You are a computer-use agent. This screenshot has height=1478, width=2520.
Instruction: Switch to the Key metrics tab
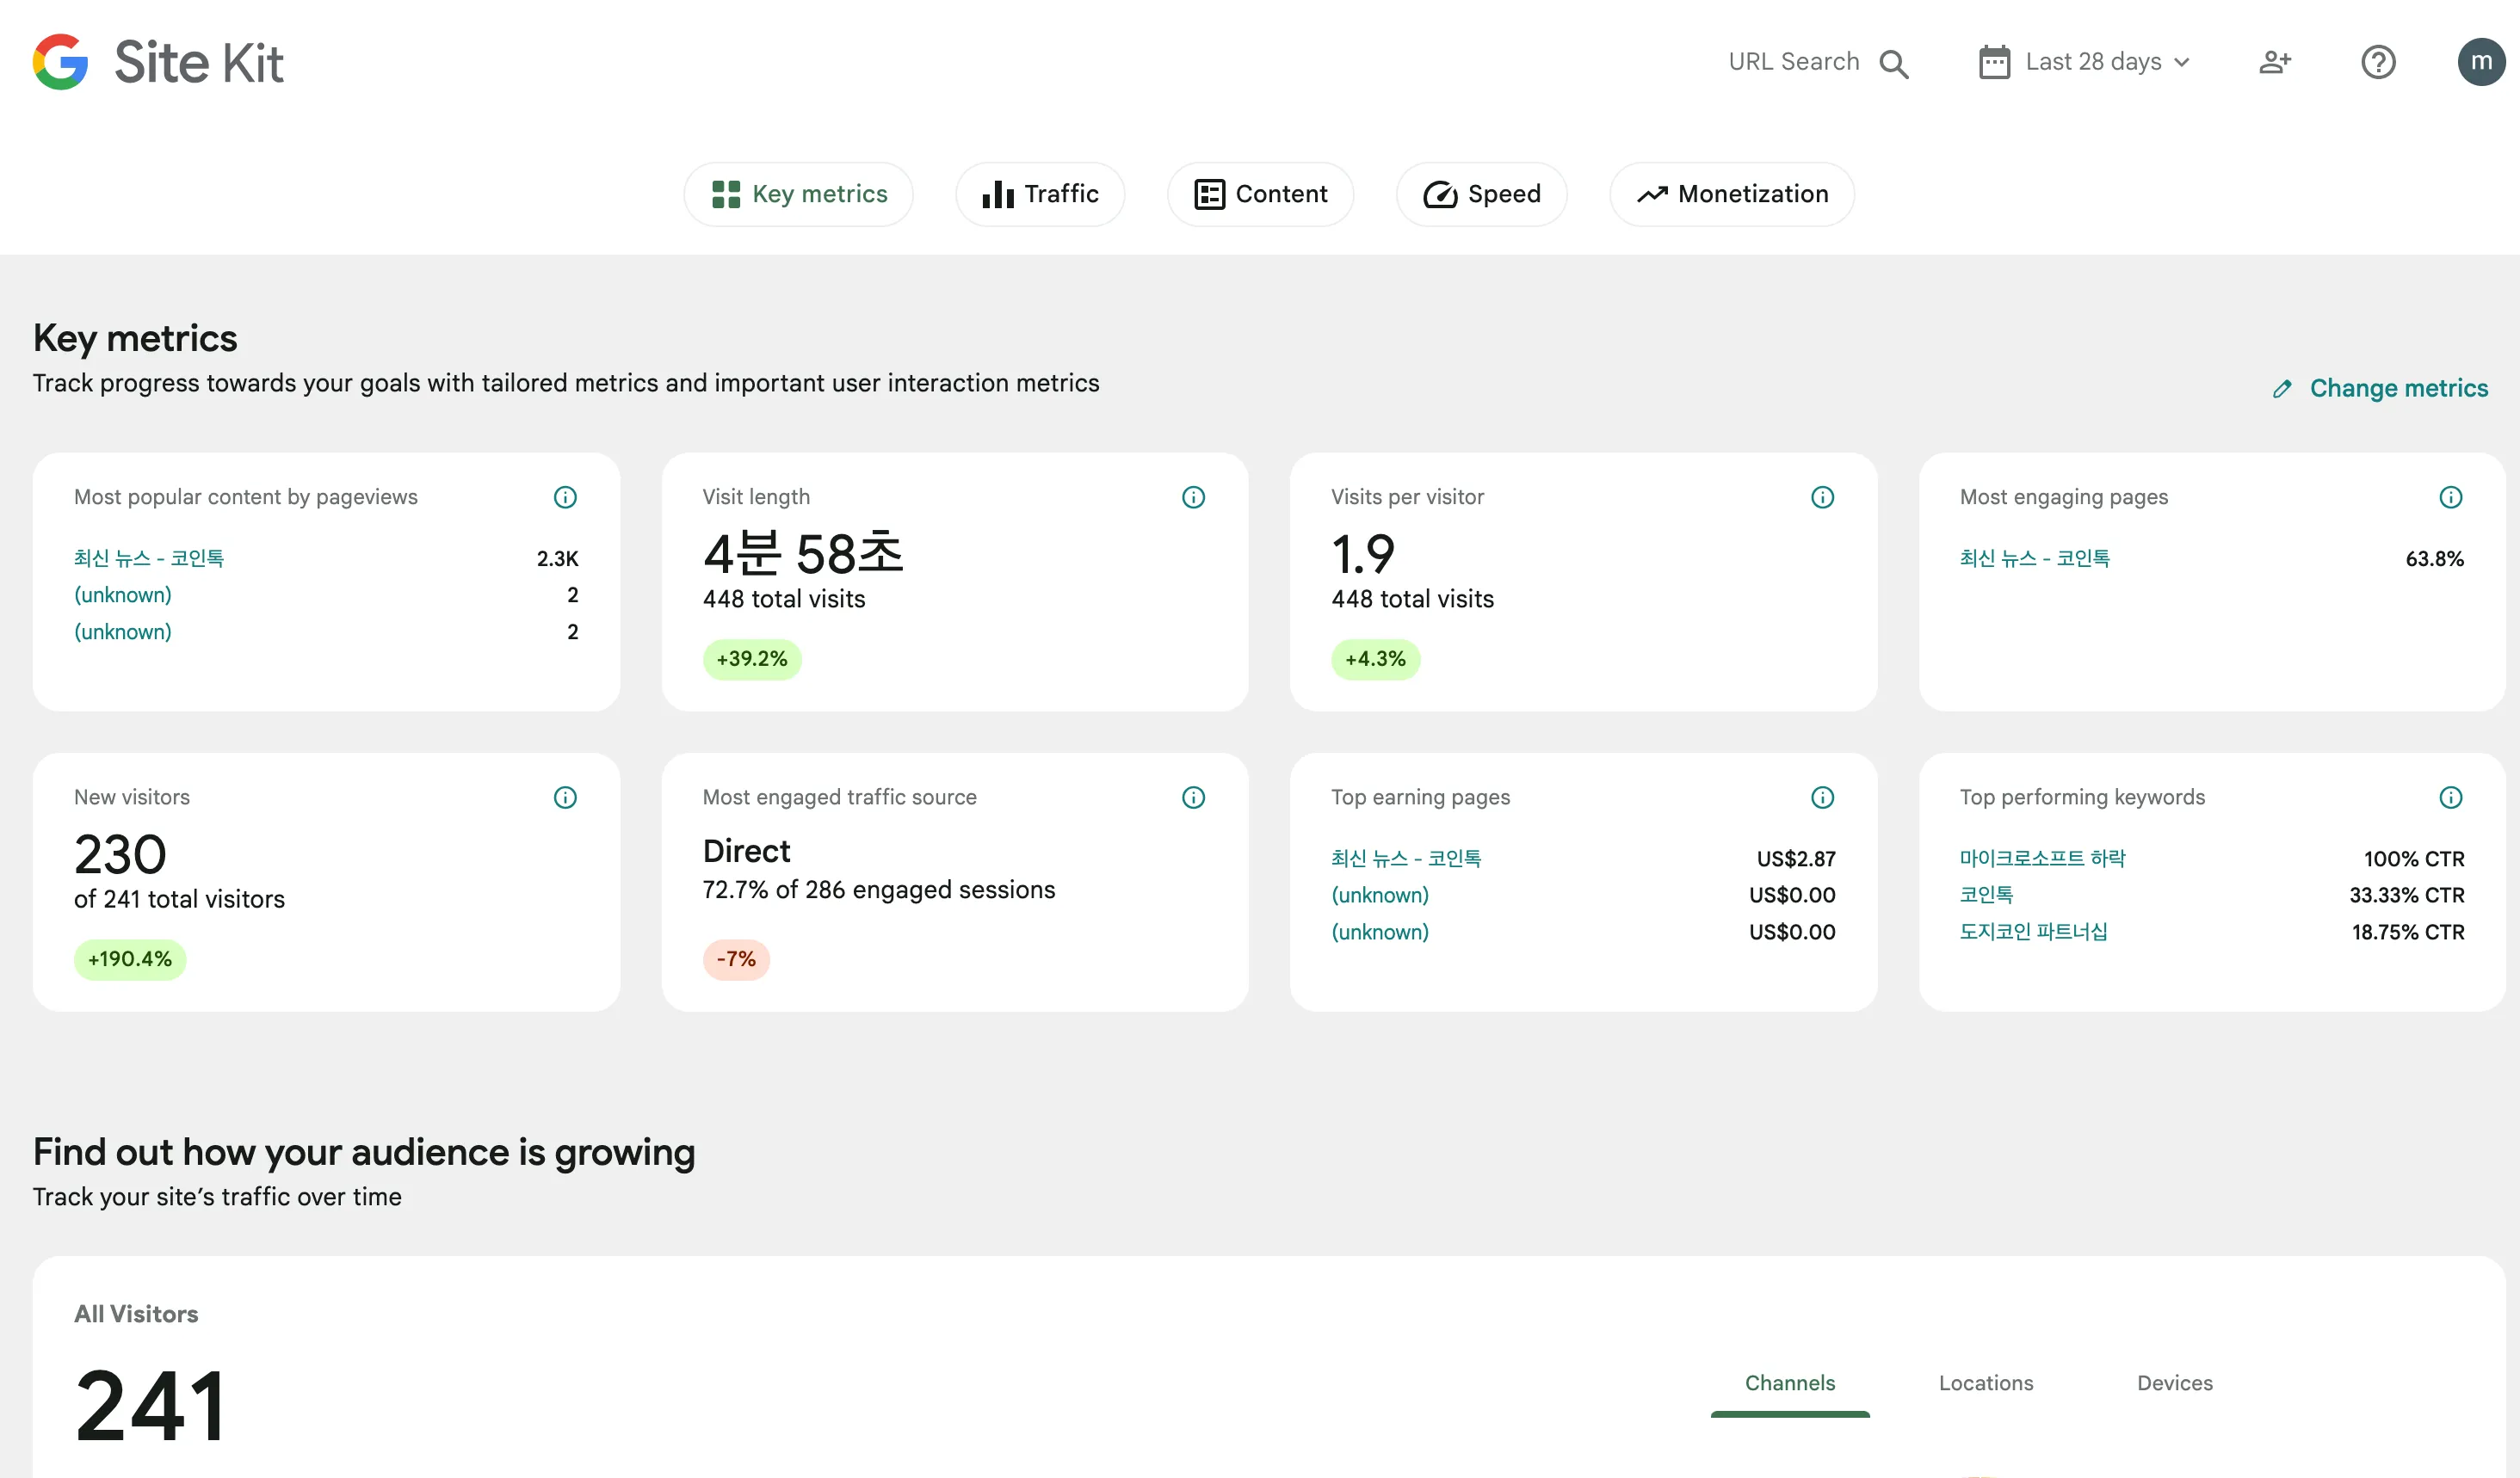(798, 194)
